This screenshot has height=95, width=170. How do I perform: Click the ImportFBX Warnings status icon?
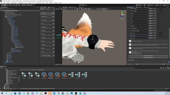pos(1,91)
